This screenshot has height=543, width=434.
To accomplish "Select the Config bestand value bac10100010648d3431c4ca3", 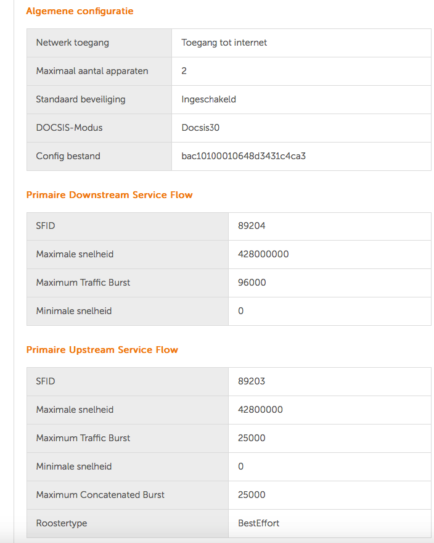I will coord(244,156).
